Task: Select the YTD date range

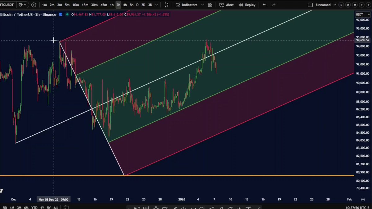Action: point(34,207)
